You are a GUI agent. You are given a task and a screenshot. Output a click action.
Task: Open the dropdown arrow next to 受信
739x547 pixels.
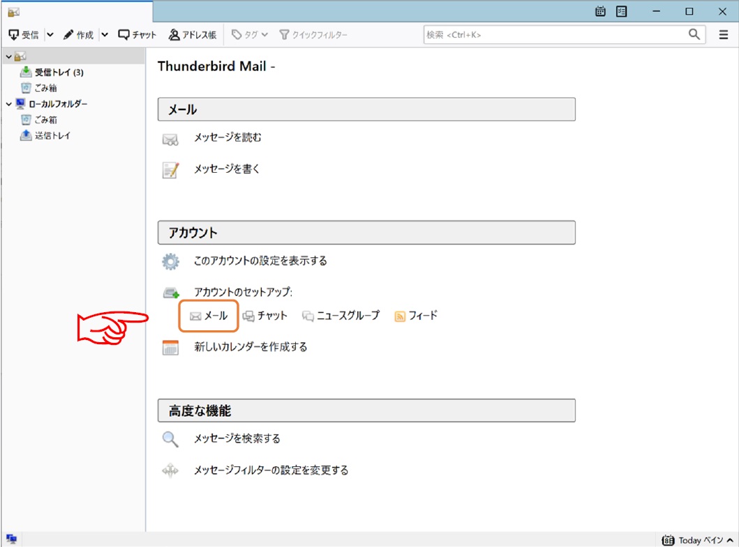click(x=50, y=35)
